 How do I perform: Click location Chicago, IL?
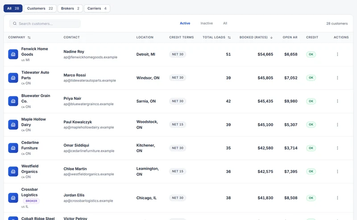pos(146,198)
